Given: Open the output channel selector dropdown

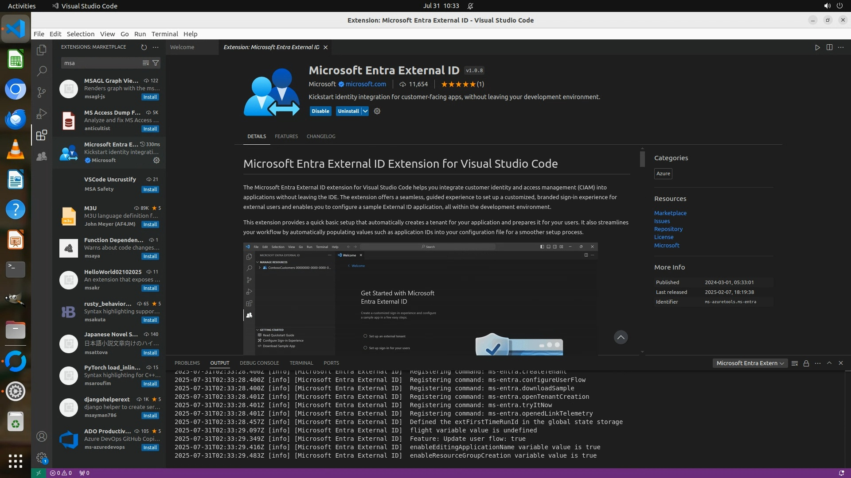Looking at the screenshot, I should pos(750,363).
